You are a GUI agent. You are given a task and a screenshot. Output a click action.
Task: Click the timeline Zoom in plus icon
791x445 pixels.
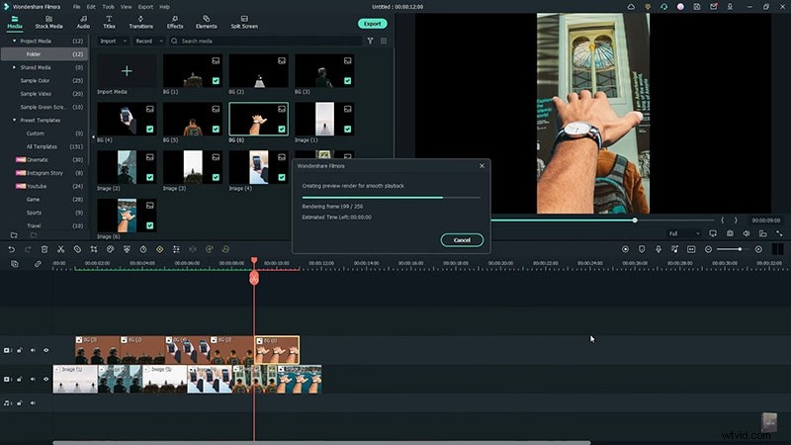[758, 249]
